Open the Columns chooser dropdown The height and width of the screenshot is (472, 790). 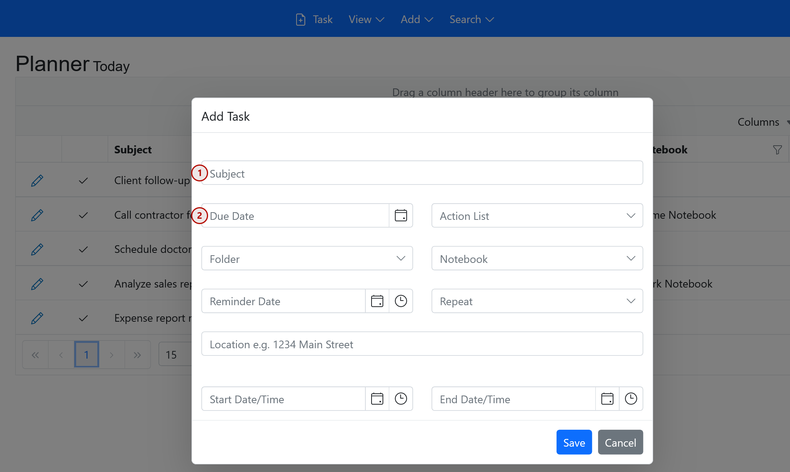[763, 122]
